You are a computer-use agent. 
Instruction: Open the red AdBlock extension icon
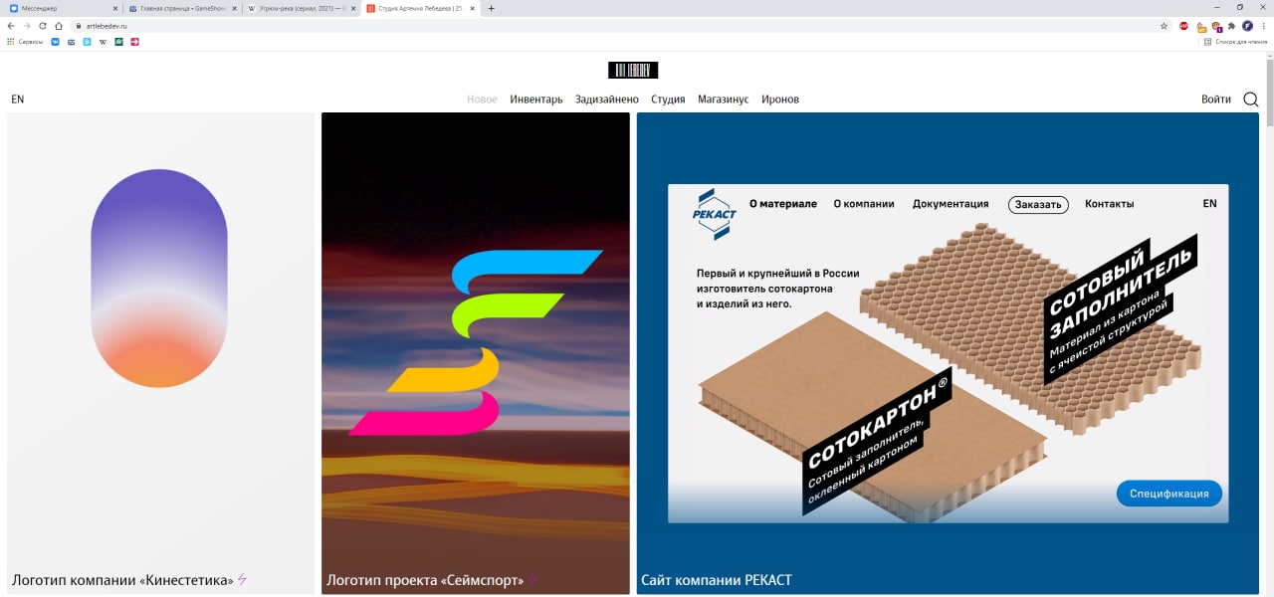click(1184, 26)
